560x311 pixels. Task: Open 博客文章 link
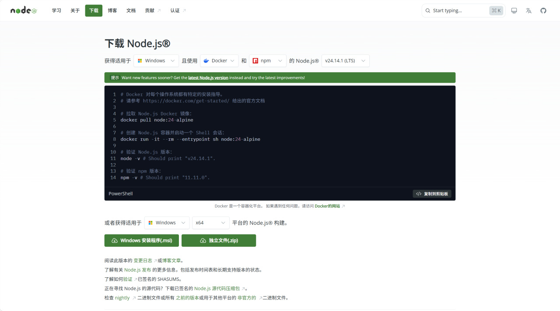(171, 261)
